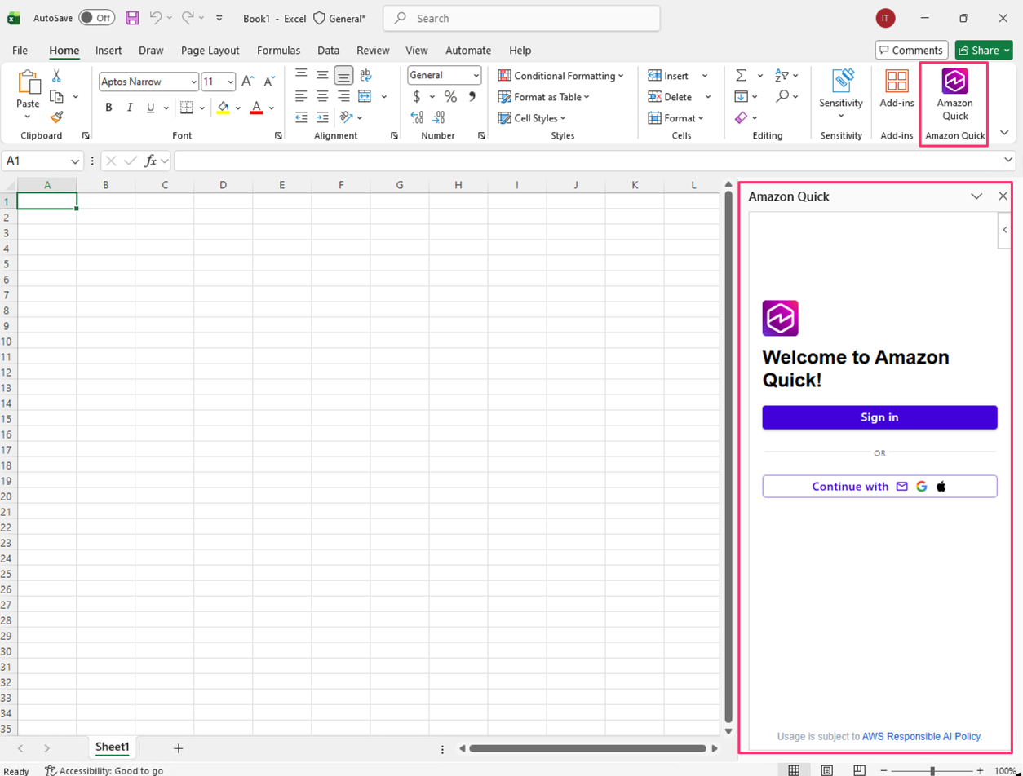Image resolution: width=1023 pixels, height=776 pixels.
Task: Toggle Underline formatting
Action: pos(150,108)
